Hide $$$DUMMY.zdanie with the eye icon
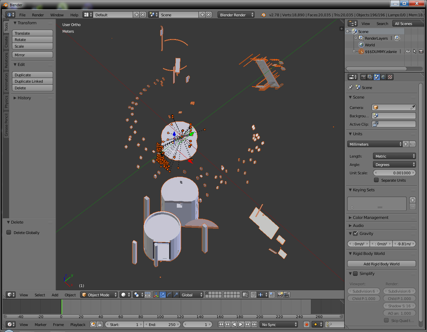This screenshot has width=427, height=332. [x=408, y=51]
